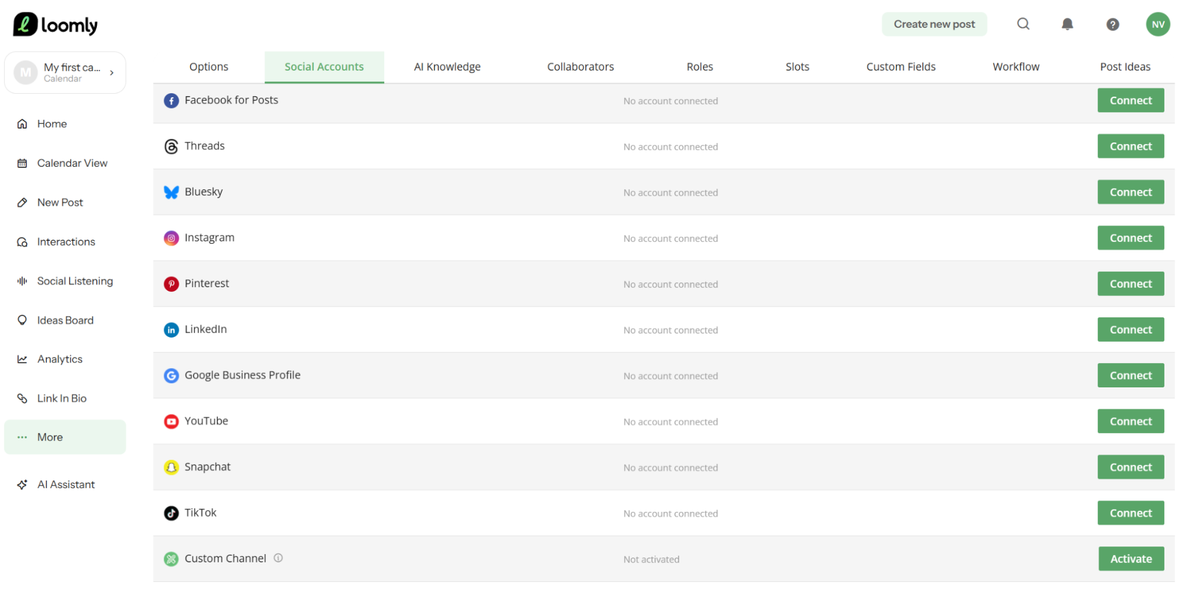Image resolution: width=1187 pixels, height=595 pixels.
Task: Connect an Instagram account
Action: 1131,238
